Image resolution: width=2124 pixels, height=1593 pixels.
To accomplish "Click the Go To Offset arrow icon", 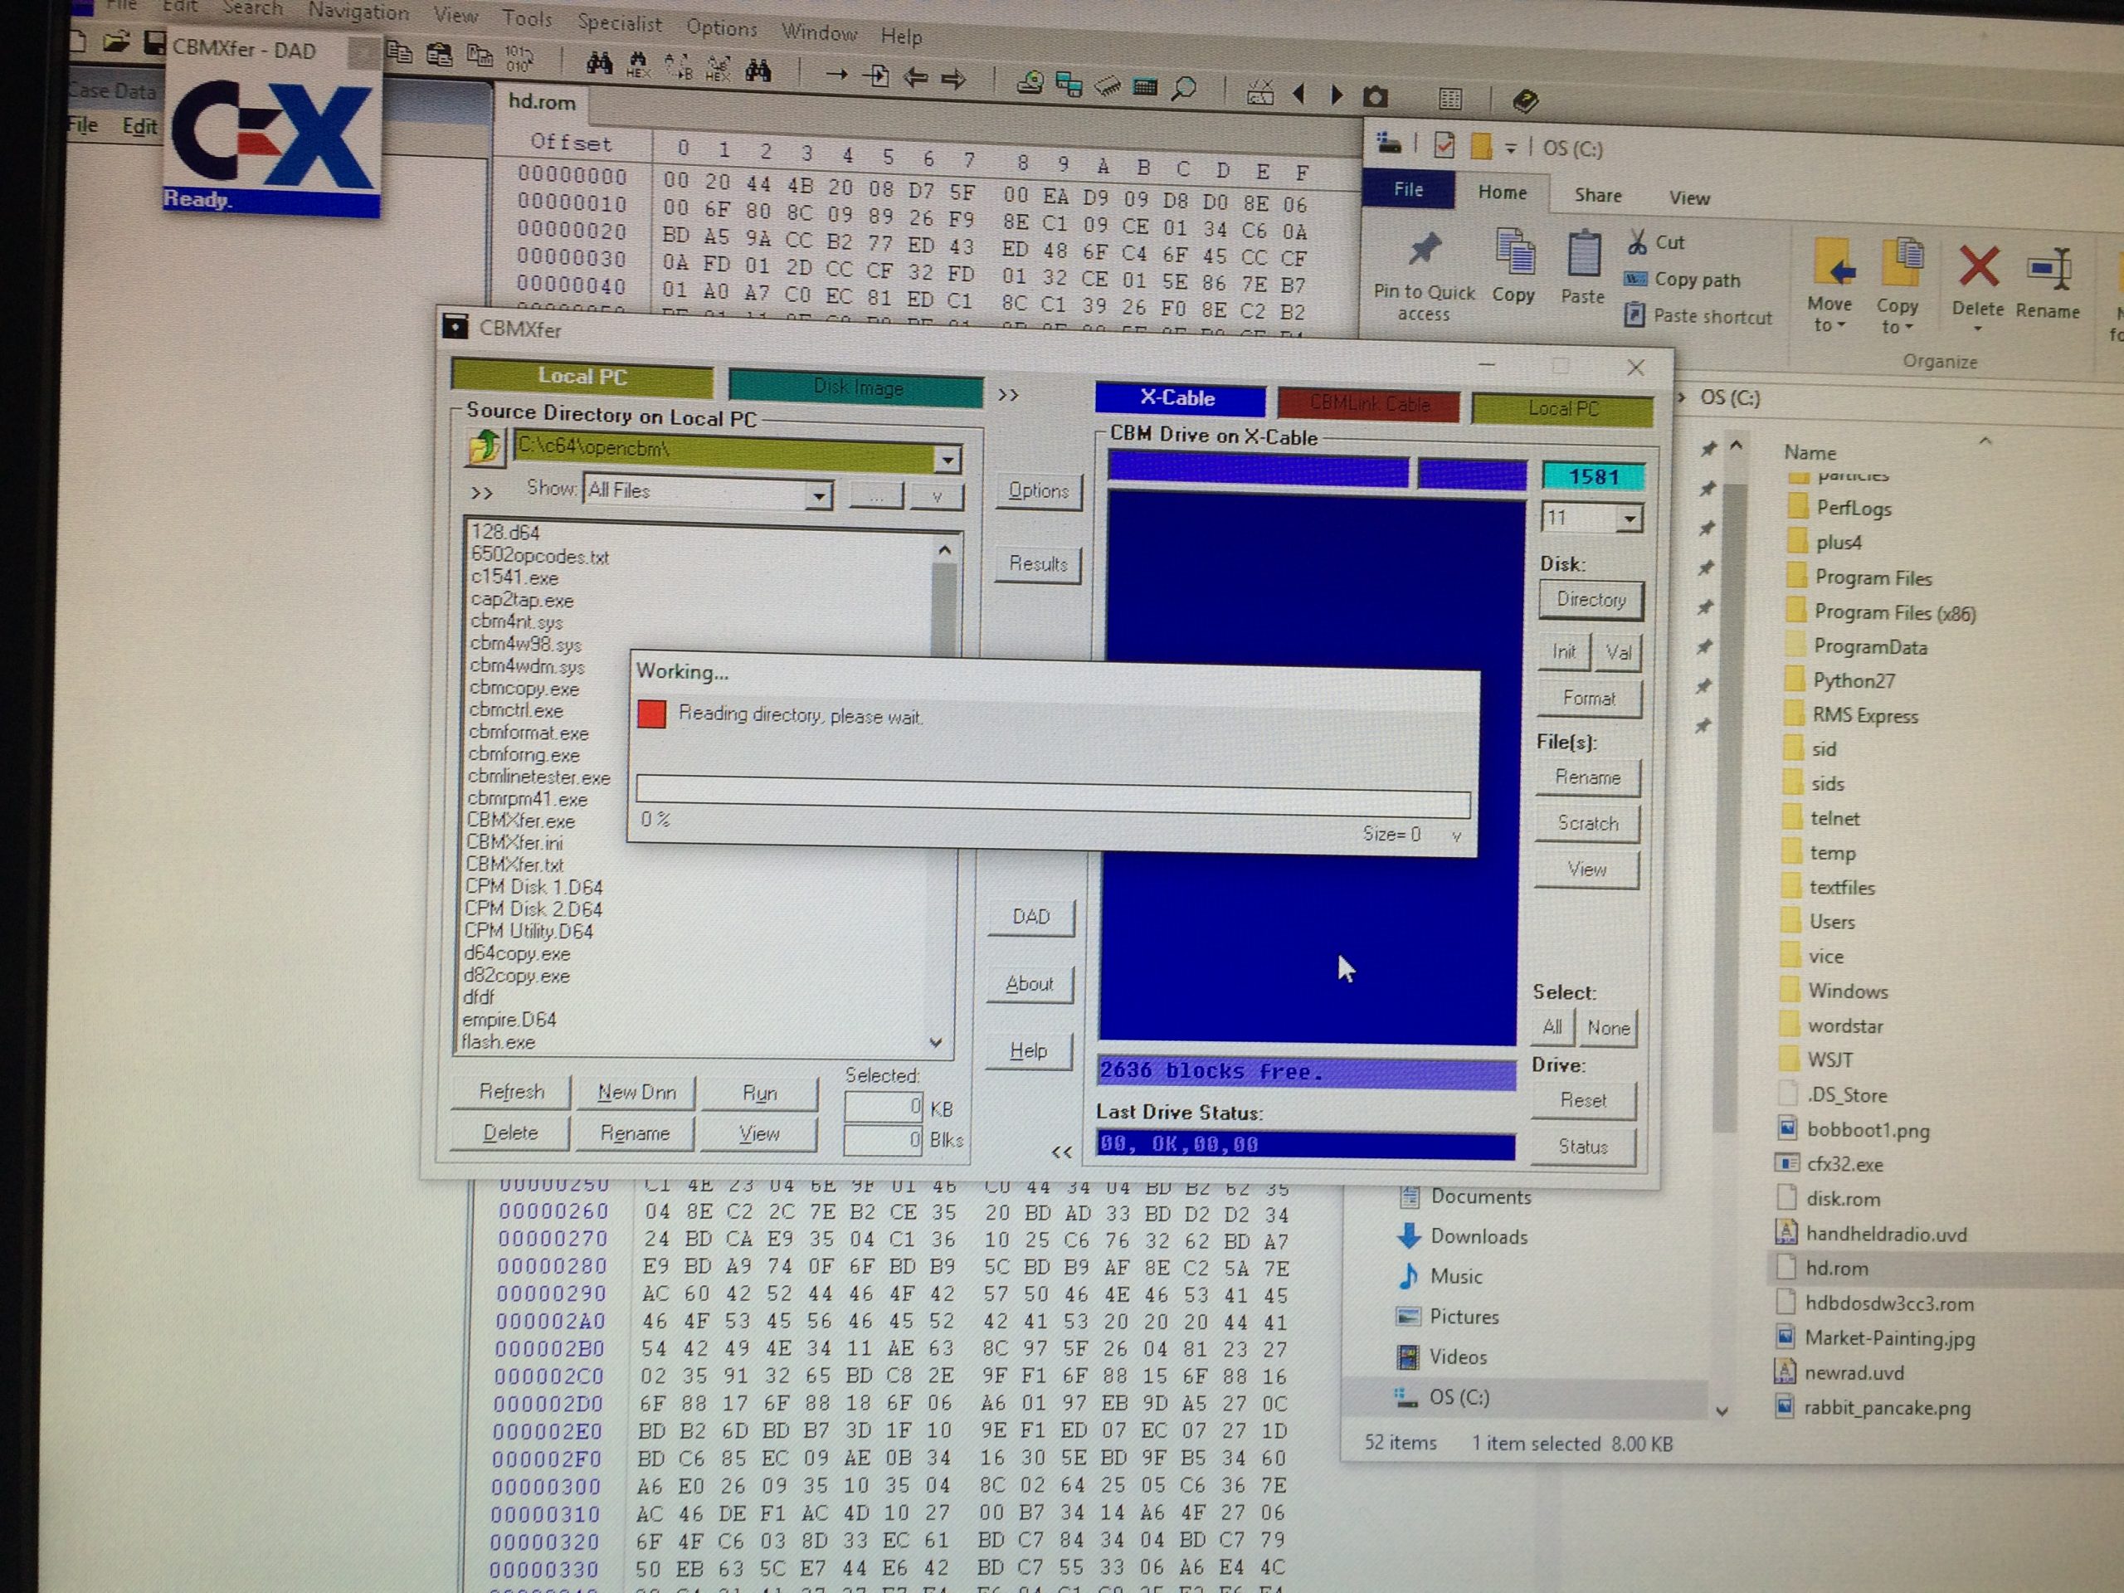I will (x=836, y=73).
